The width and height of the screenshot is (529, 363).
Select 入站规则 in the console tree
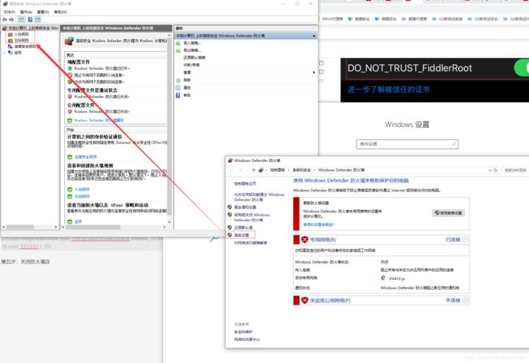(22, 34)
